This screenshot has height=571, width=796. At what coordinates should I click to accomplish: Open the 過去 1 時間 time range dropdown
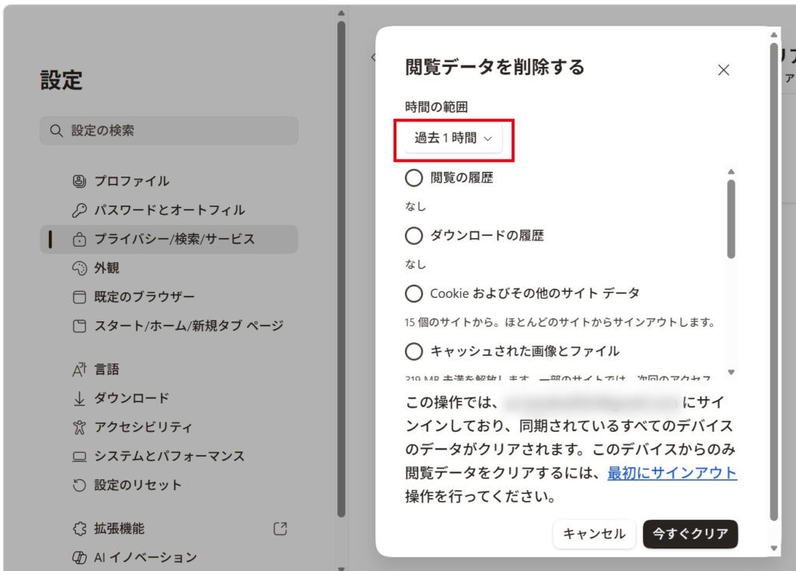pos(453,138)
